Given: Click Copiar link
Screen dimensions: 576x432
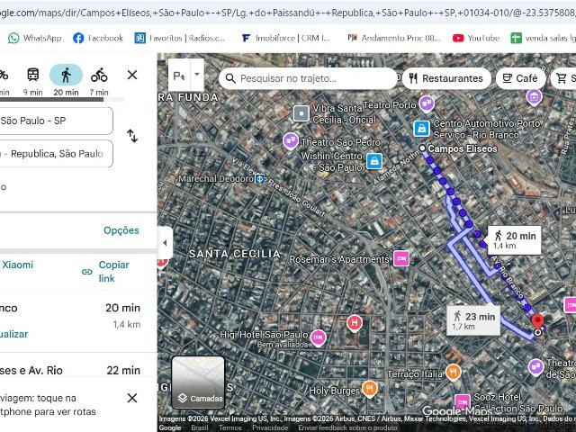Looking at the screenshot, I should 114,272.
